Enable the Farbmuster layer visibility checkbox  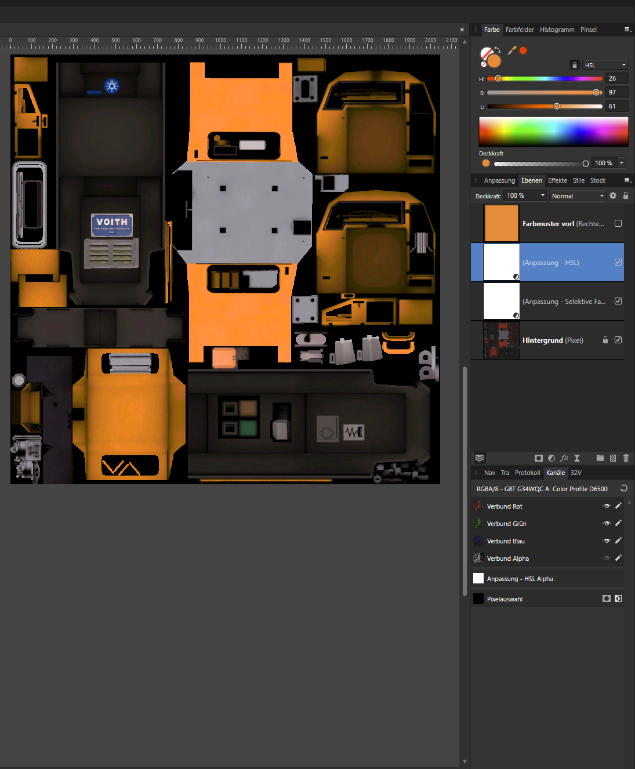pyautogui.click(x=618, y=223)
